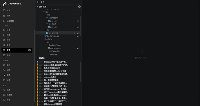This screenshot has height=106, width=200.
Task: Collapse the database folder under nest/modules
Action: (49, 54)
